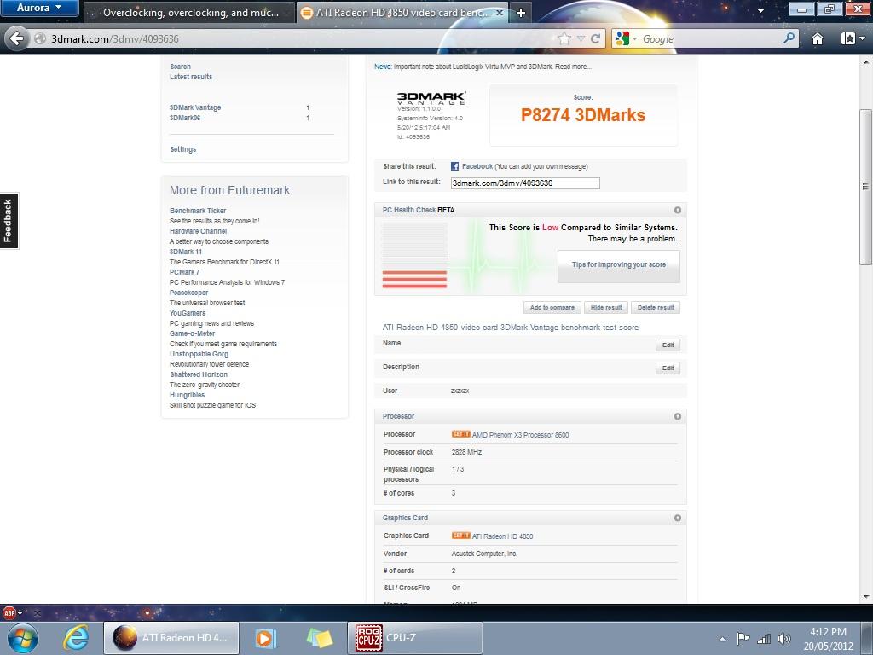Click Tips for improving your score

[x=619, y=265]
